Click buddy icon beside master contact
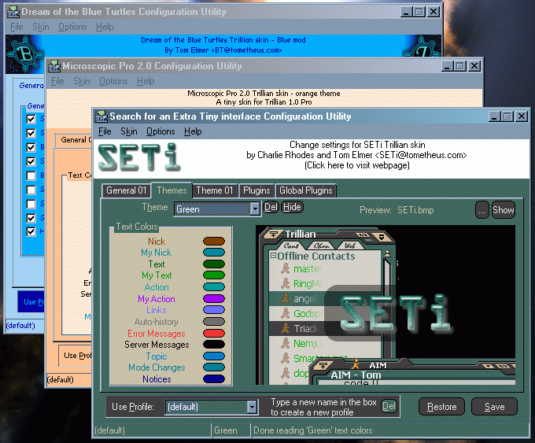 [285, 268]
